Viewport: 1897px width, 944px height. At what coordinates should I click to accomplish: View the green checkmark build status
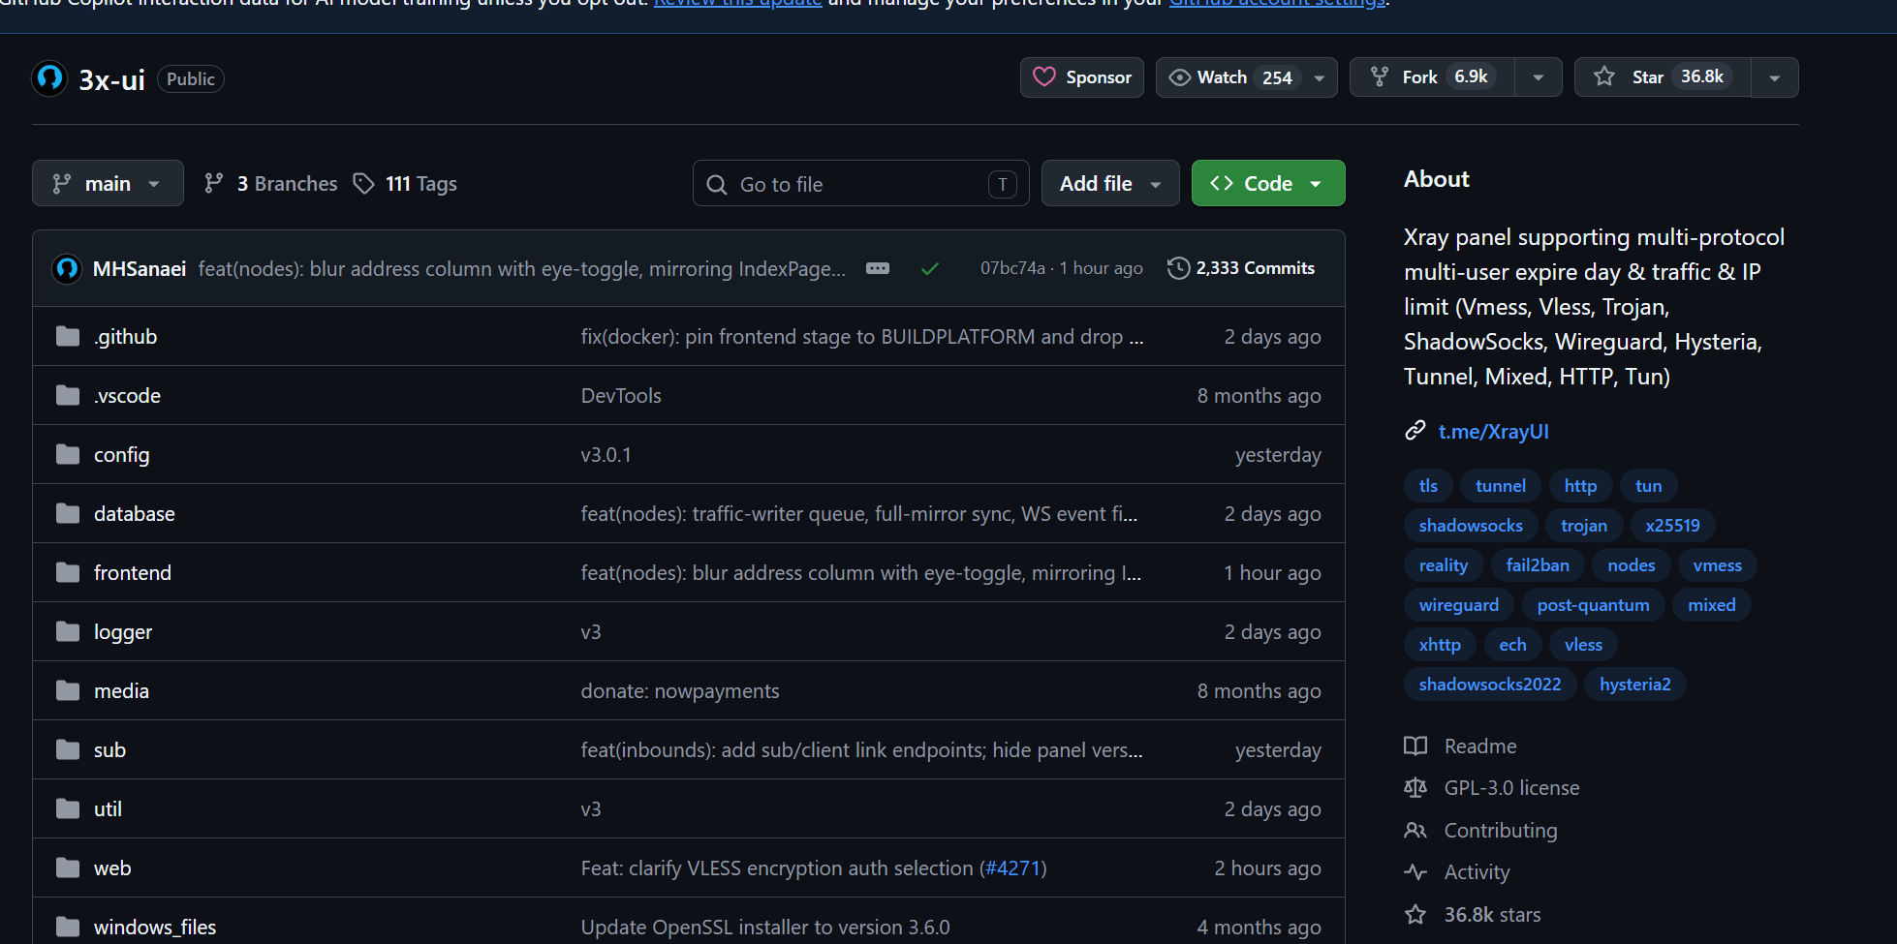930,268
